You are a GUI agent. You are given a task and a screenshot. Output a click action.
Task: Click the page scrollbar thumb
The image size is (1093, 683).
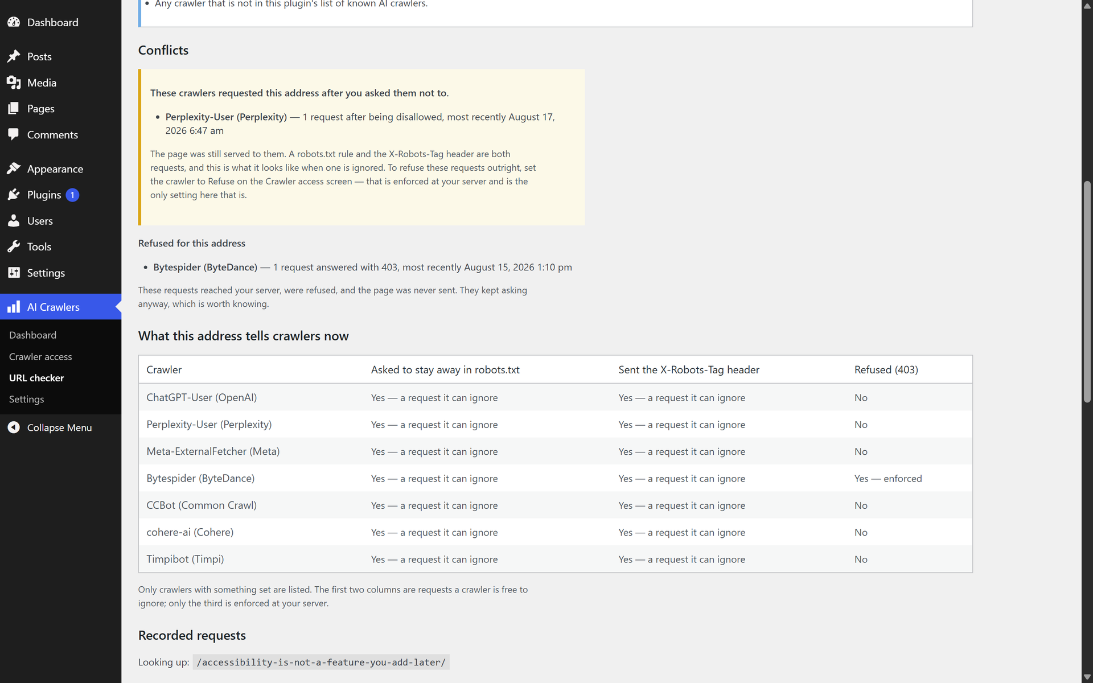(x=1087, y=292)
